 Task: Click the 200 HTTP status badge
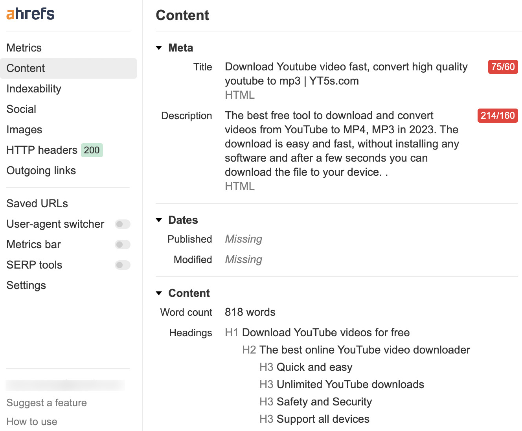[92, 150]
